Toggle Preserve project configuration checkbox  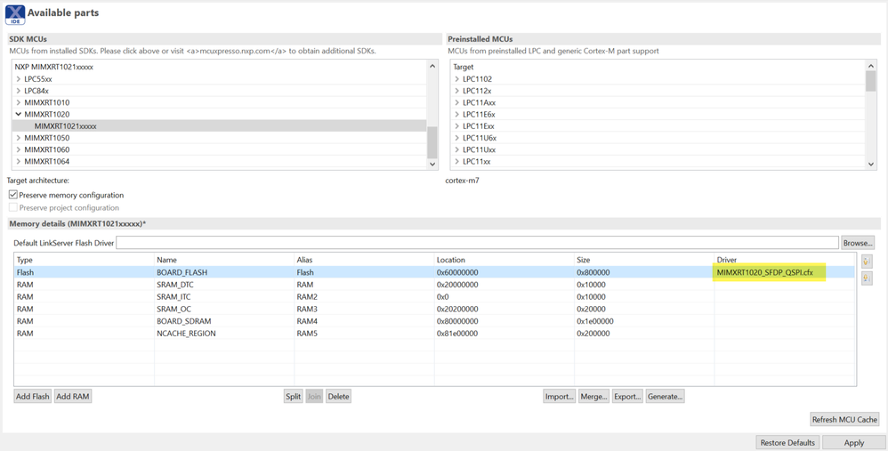point(13,207)
